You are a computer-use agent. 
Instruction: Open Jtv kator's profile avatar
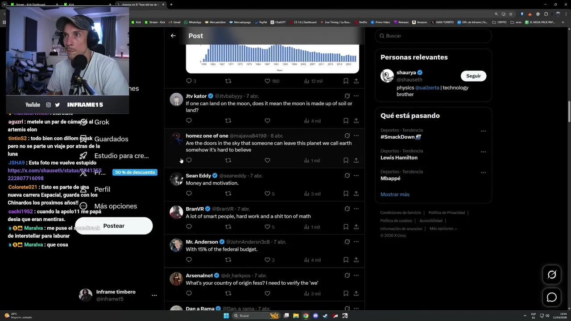(x=176, y=99)
